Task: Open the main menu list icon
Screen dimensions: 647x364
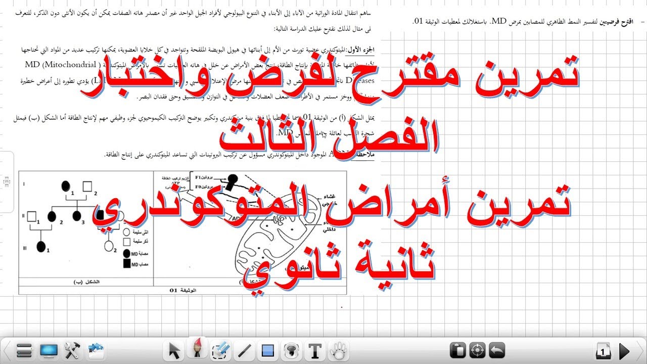Action: (25, 350)
